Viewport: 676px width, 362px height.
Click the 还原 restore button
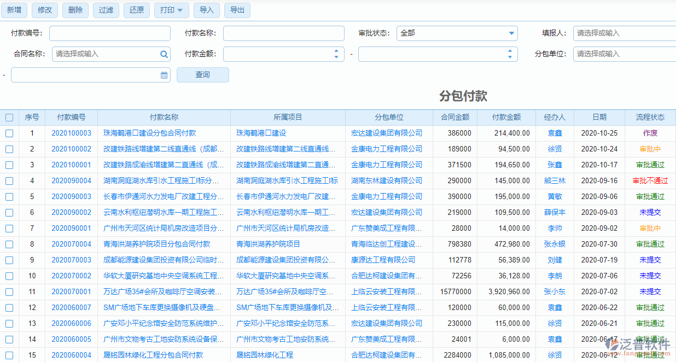(x=136, y=10)
